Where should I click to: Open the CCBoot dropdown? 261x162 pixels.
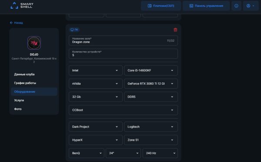pyautogui.click(x=123, y=110)
